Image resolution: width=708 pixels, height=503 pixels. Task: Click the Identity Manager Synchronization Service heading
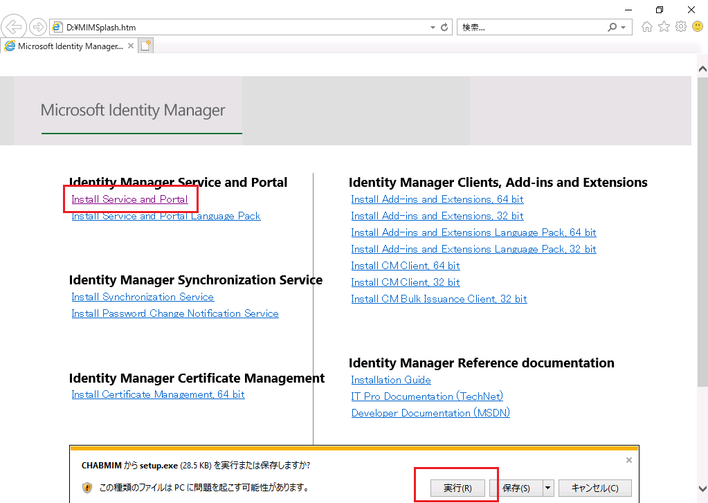tap(195, 280)
